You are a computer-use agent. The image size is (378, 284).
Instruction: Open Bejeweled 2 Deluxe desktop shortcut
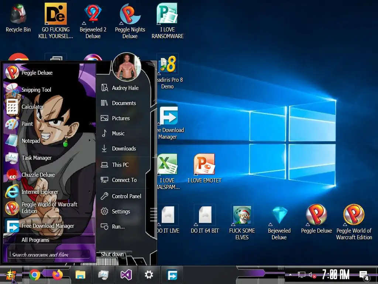93,21
